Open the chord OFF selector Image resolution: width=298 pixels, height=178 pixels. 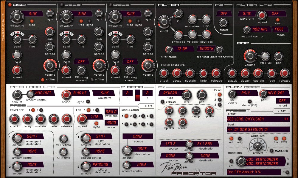pos(283,101)
